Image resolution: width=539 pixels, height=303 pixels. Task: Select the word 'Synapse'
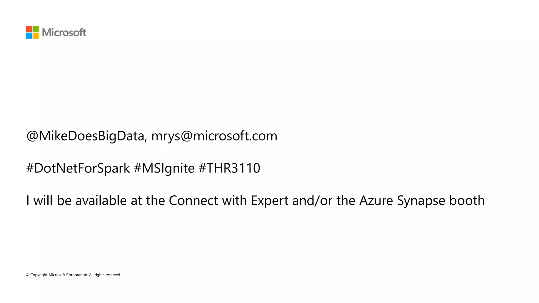pos(421,201)
